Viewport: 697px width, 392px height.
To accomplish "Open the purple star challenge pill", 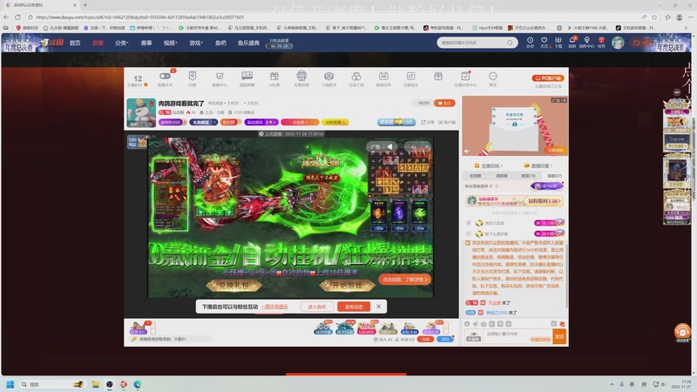I will [x=261, y=122].
